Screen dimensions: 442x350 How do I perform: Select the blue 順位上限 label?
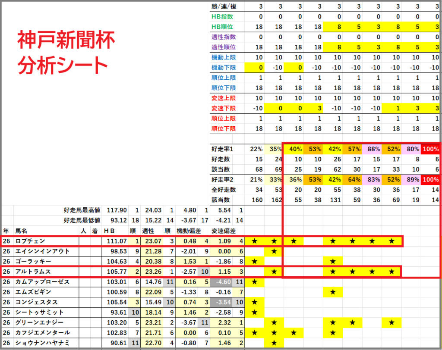(x=224, y=78)
